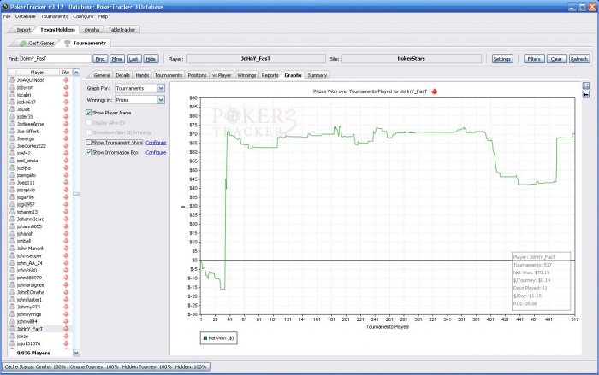Click the Tournaments trophy icon

[68, 42]
